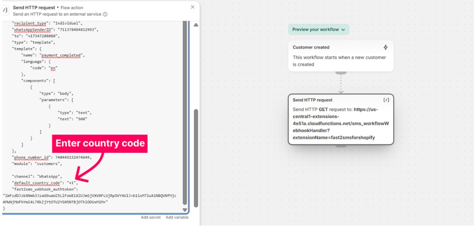
Task: Click the scroll down arrow in the JSON editor
Action: 185,210
